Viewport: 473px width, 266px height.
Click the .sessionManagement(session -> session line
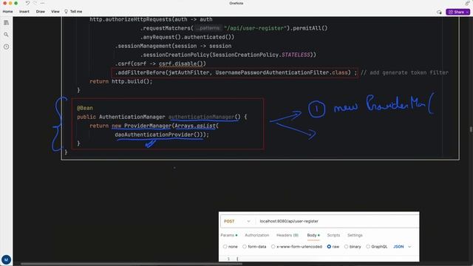pos(173,46)
